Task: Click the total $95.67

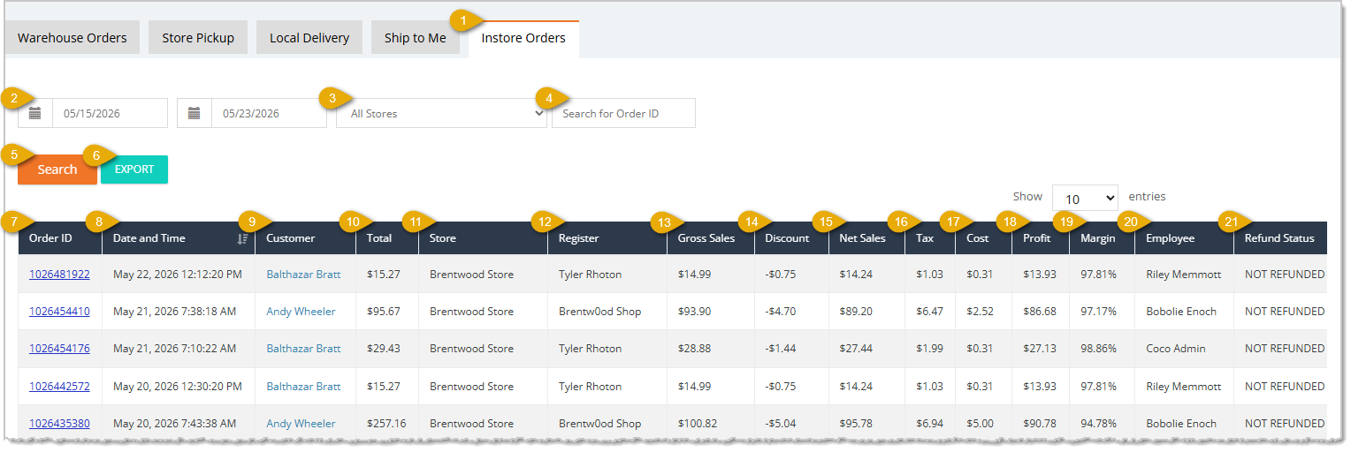Action: tap(384, 312)
